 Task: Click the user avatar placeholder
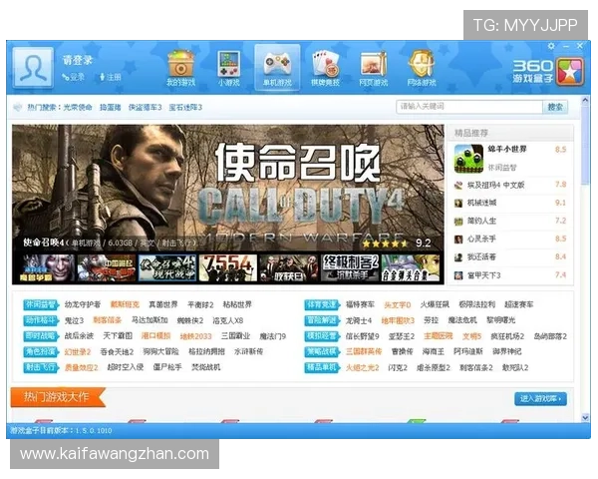point(33,67)
